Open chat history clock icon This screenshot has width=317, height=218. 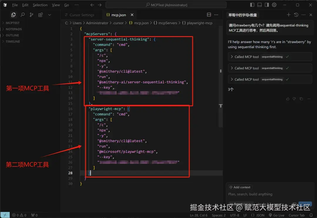[296, 15]
